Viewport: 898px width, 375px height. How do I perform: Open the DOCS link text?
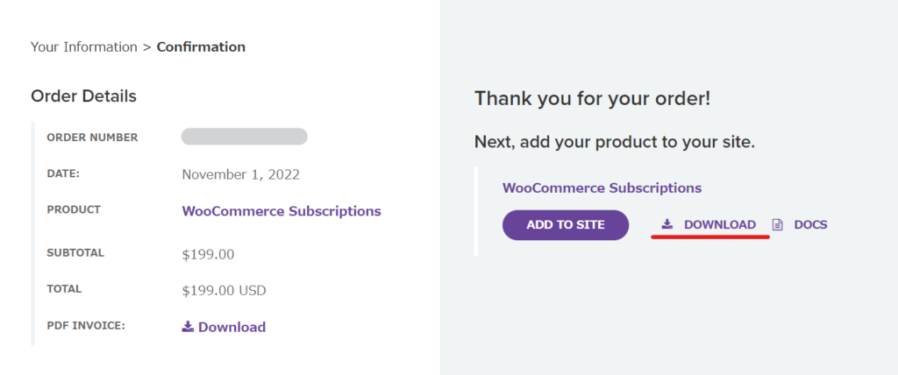point(810,224)
